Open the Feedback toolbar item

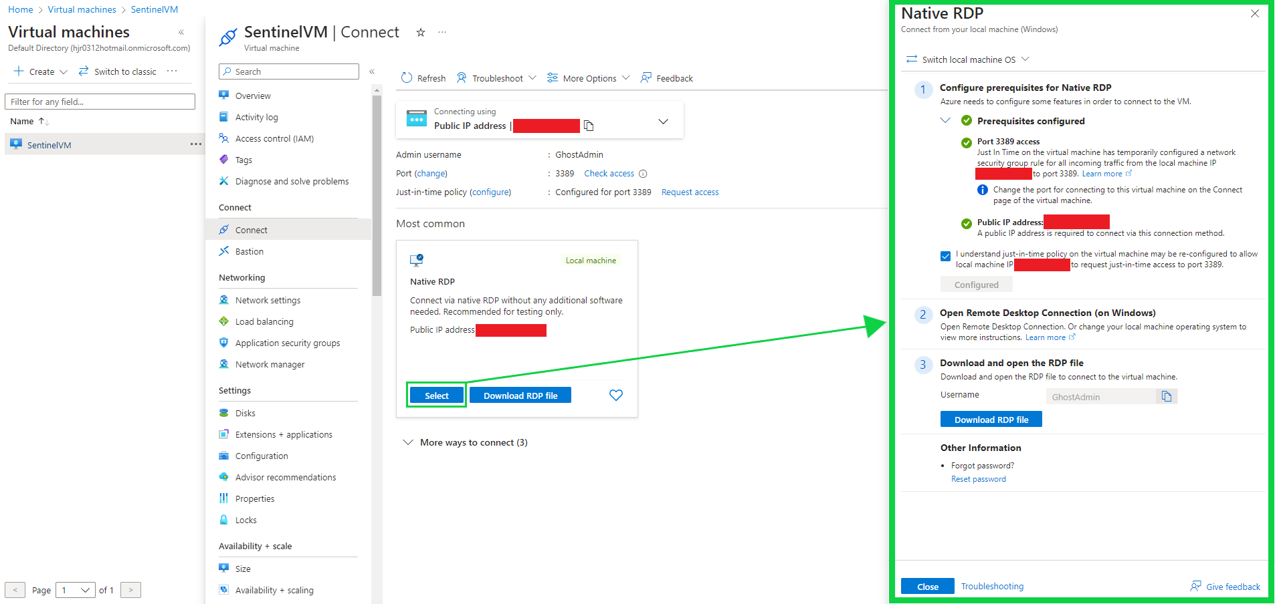pyautogui.click(x=666, y=78)
